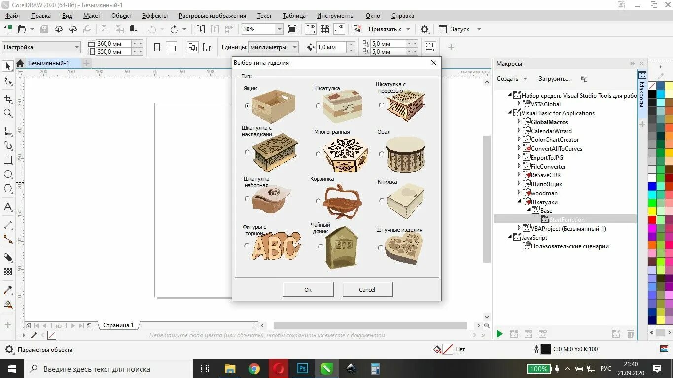Image resolution: width=673 pixels, height=378 pixels.
Task: Select the Zoom tool
Action: (8, 113)
